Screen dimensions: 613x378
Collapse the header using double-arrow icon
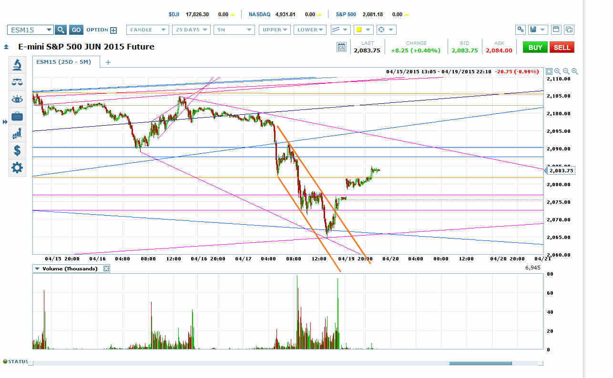[x=6, y=47]
